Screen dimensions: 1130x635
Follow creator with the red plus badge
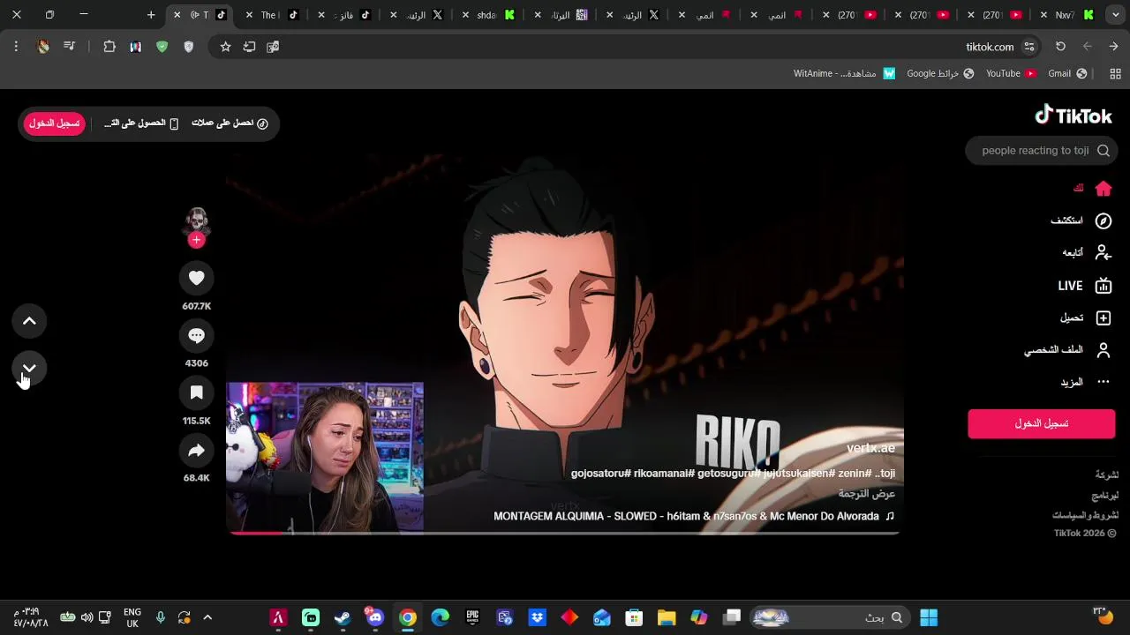pyautogui.click(x=196, y=240)
